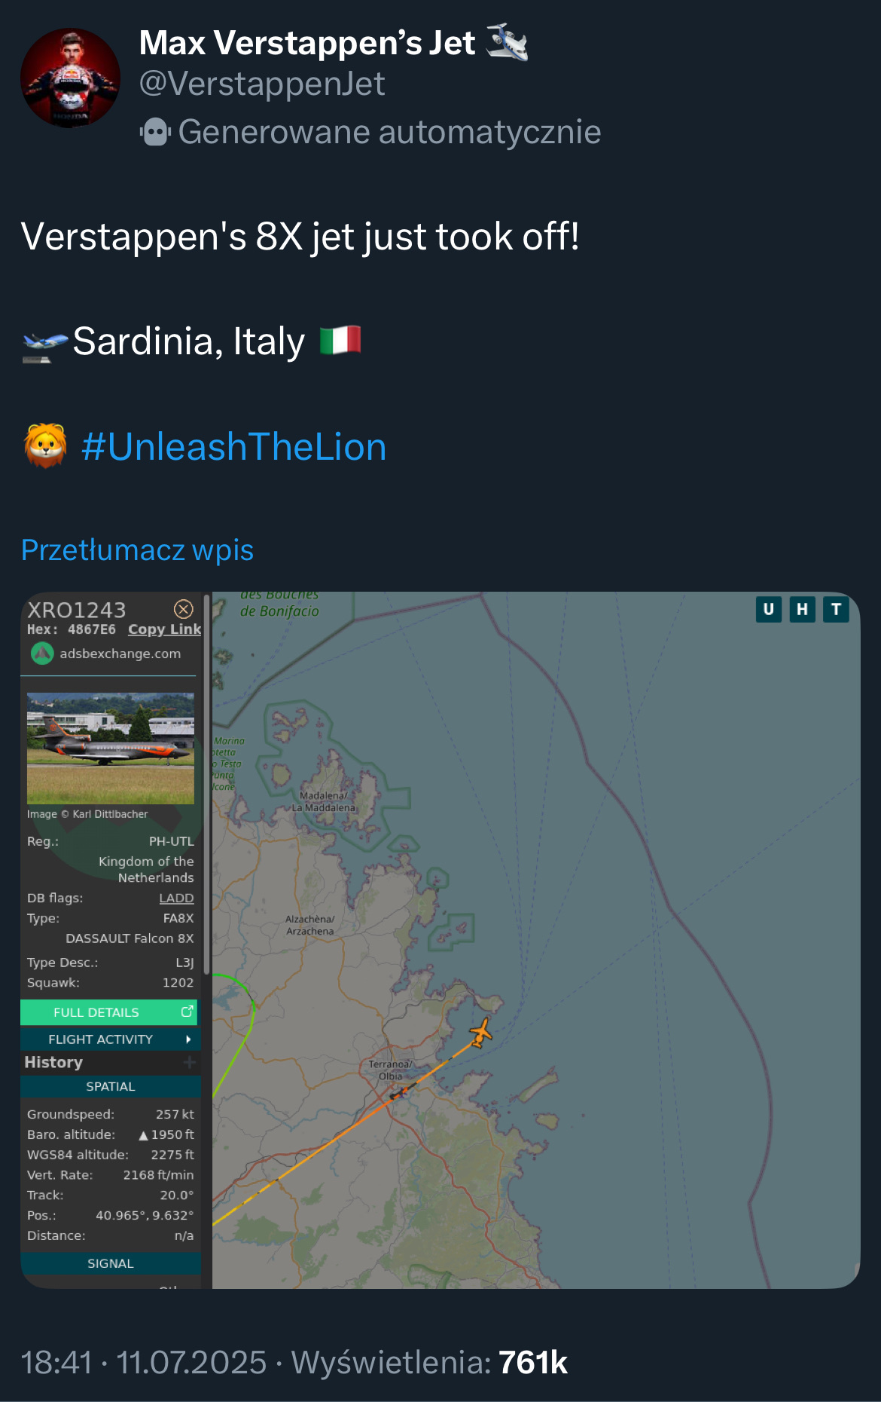Open the SPATIAL section header

pyautogui.click(x=111, y=1086)
